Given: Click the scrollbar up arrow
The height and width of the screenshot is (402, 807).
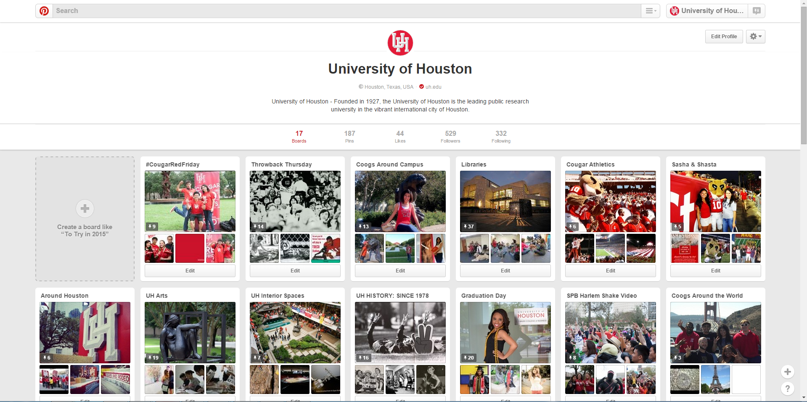Looking at the screenshot, I should (x=804, y=3).
